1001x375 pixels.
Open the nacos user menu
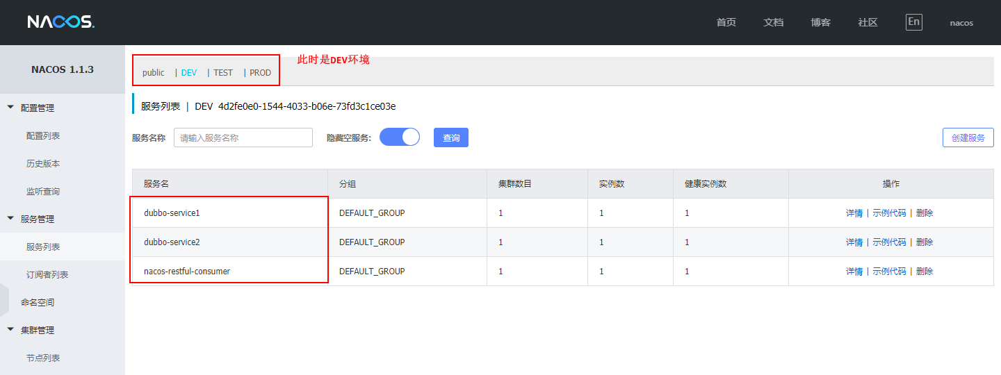click(x=961, y=23)
